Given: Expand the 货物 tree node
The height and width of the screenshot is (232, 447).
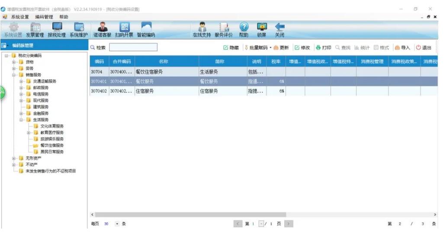Looking at the screenshot, I should coord(14,62).
